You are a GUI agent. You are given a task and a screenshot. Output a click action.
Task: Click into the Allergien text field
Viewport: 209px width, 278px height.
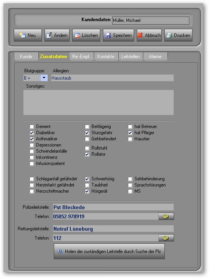point(112,78)
